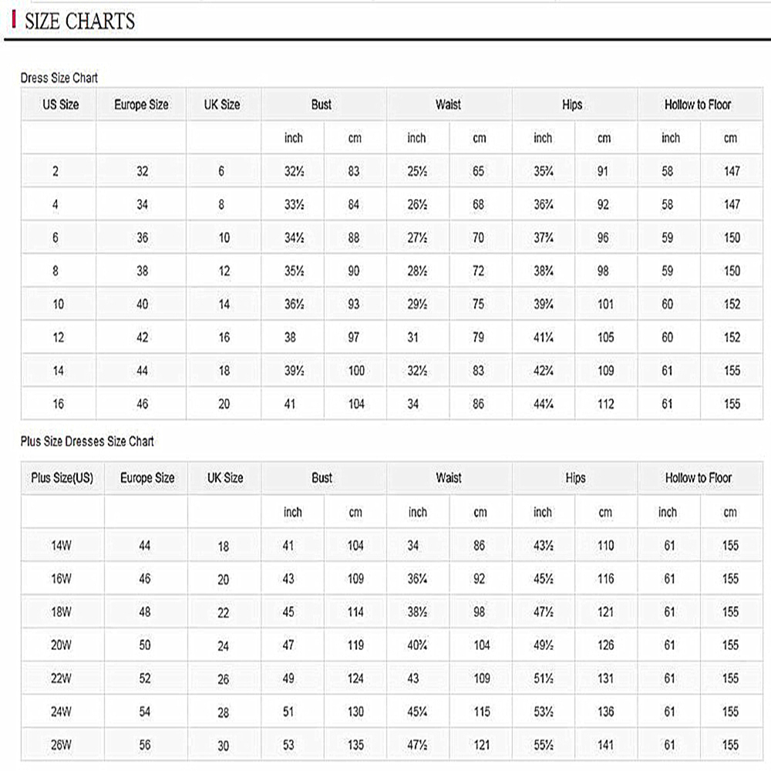Click Hollow to Floor header in plus chart
The width and height of the screenshot is (771, 771).
point(699,478)
